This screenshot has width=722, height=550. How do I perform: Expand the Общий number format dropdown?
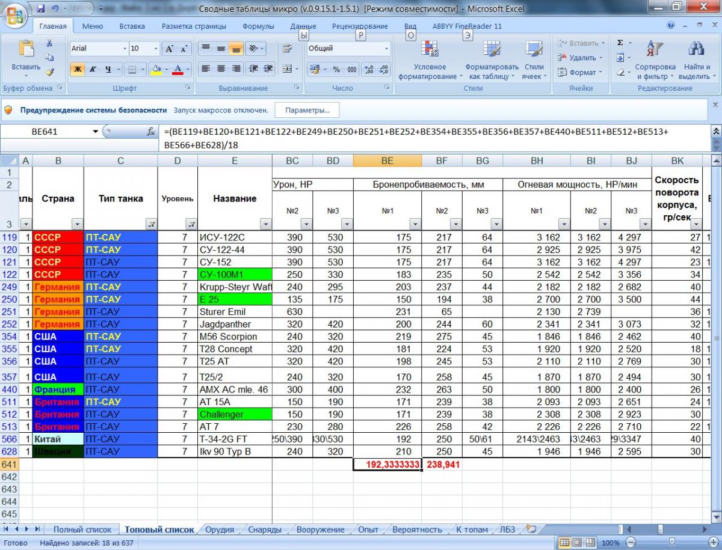386,49
